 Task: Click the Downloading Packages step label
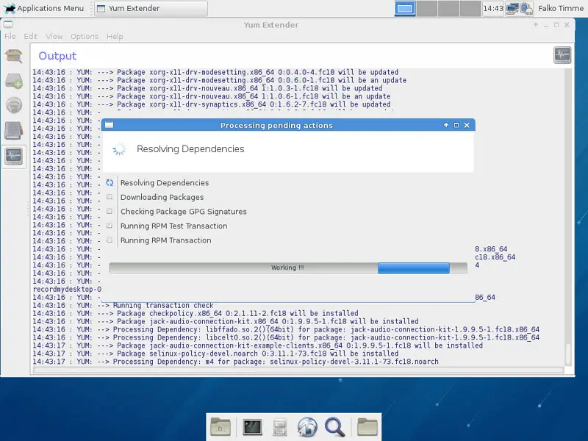pos(162,197)
